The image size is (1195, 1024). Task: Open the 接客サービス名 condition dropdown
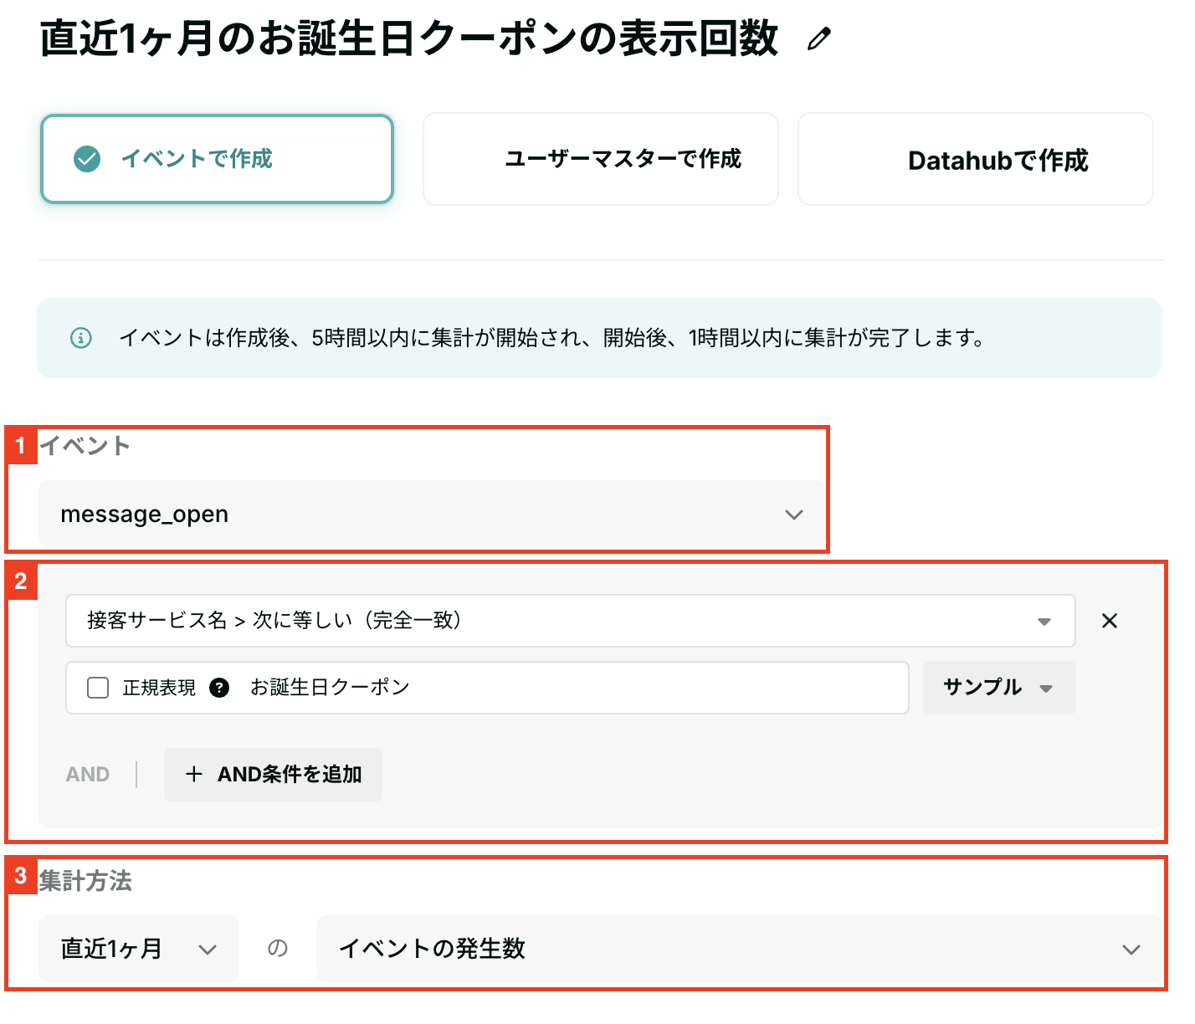[571, 621]
